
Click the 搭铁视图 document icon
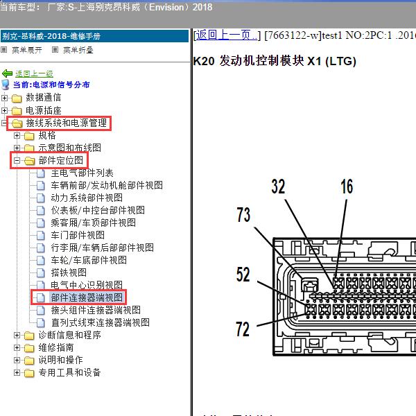(x=41, y=273)
